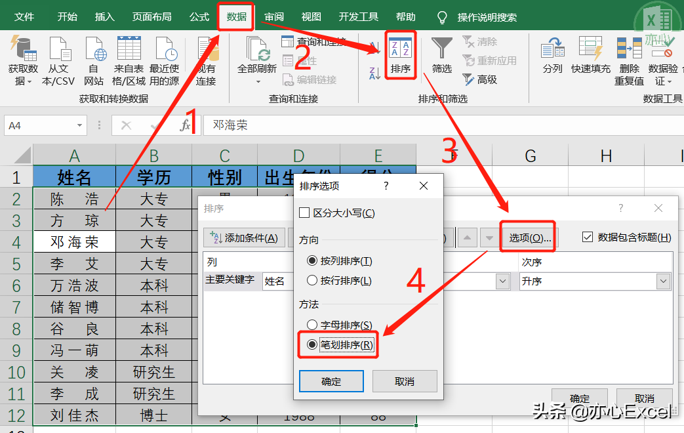Click the formula bar input field
The image size is (684, 433).
[443, 126]
